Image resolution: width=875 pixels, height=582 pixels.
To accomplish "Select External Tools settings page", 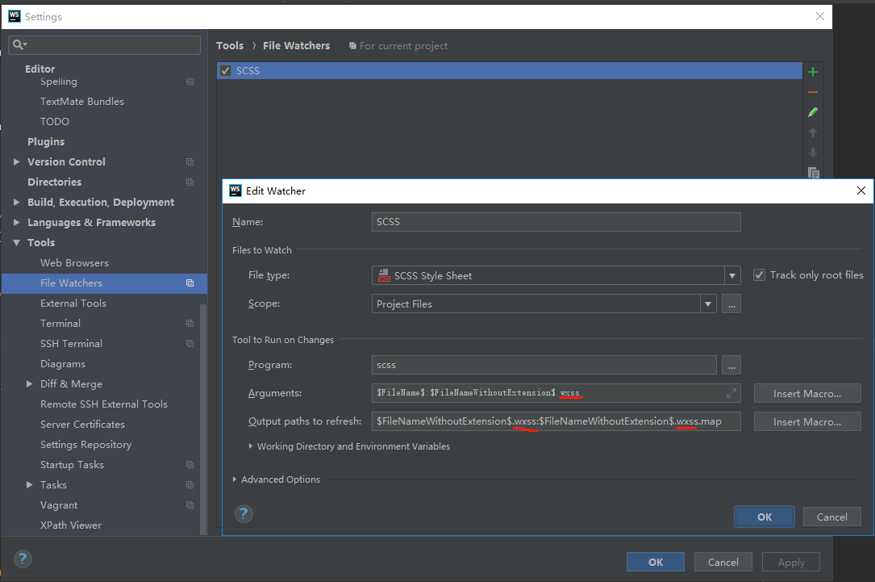I will pos(73,304).
